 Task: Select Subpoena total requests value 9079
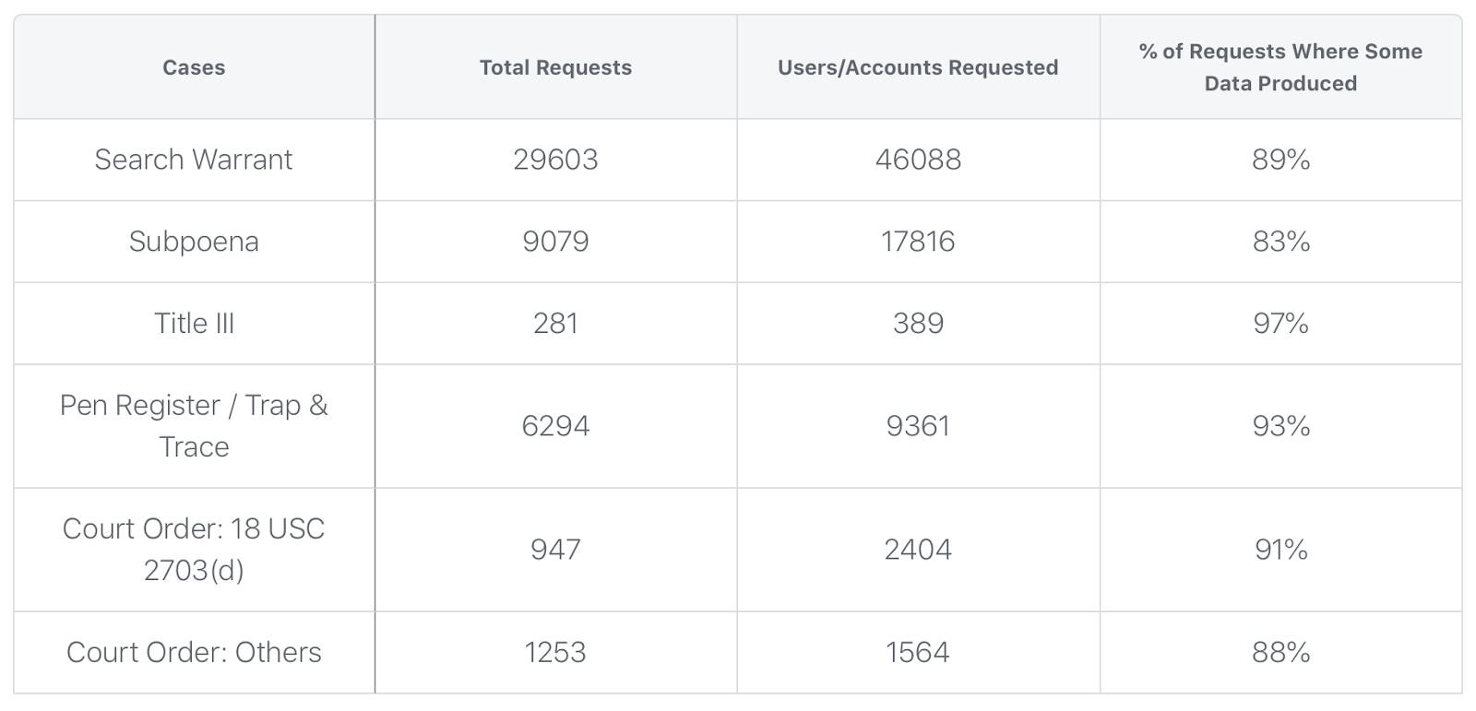coord(555,242)
